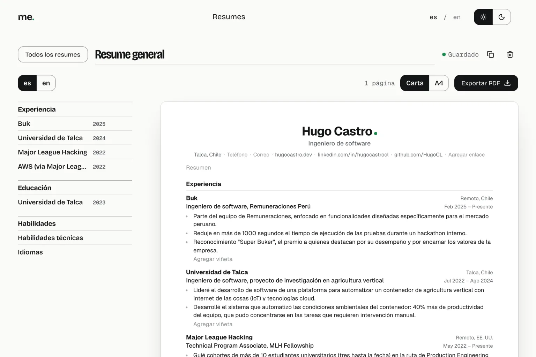
Task: Switch to light theme sun icon
Action: 483,17
